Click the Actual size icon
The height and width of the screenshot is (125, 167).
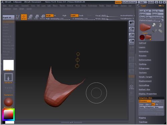132,36
